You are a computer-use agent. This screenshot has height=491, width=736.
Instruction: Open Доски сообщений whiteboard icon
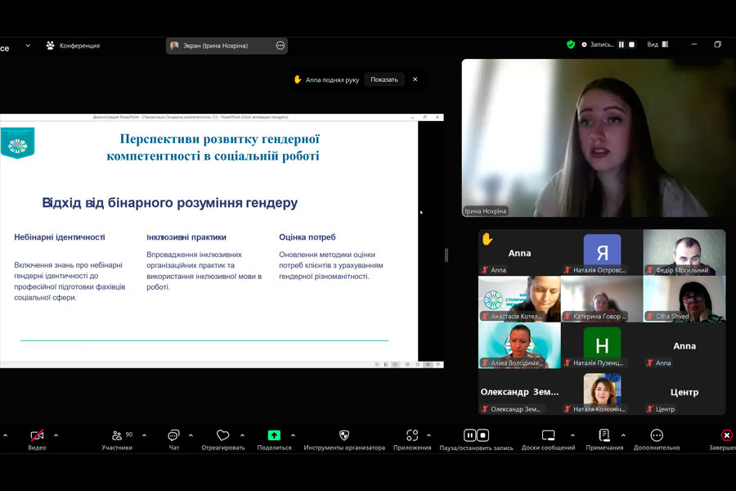pos(548,435)
